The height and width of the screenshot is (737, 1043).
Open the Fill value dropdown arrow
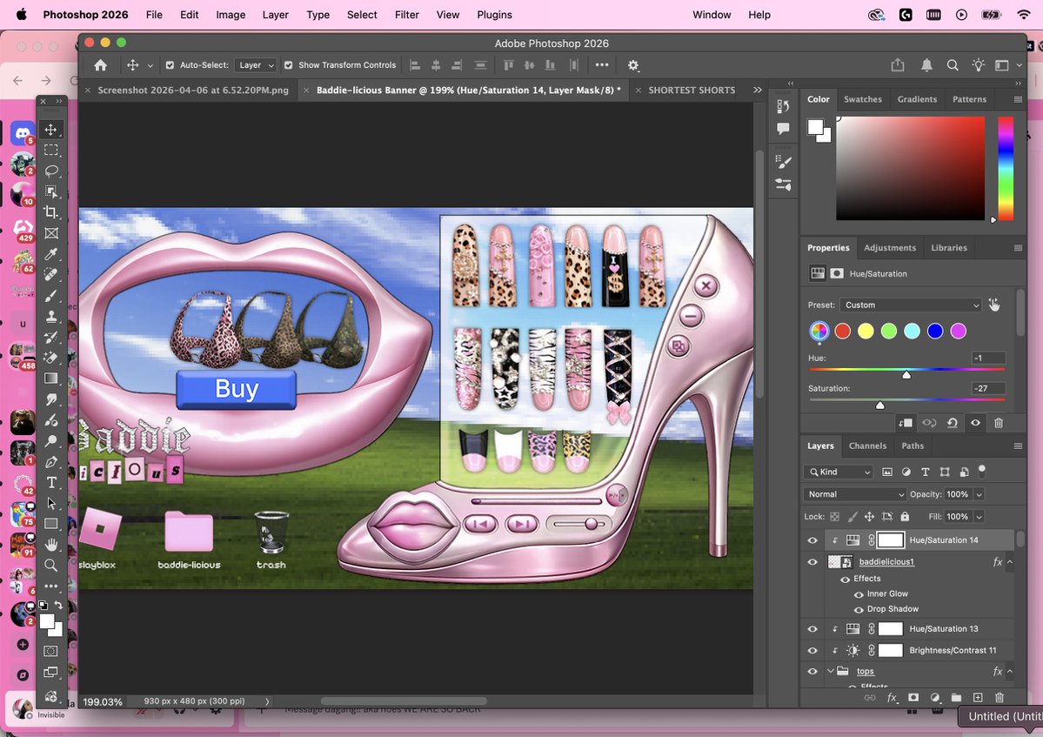(979, 516)
